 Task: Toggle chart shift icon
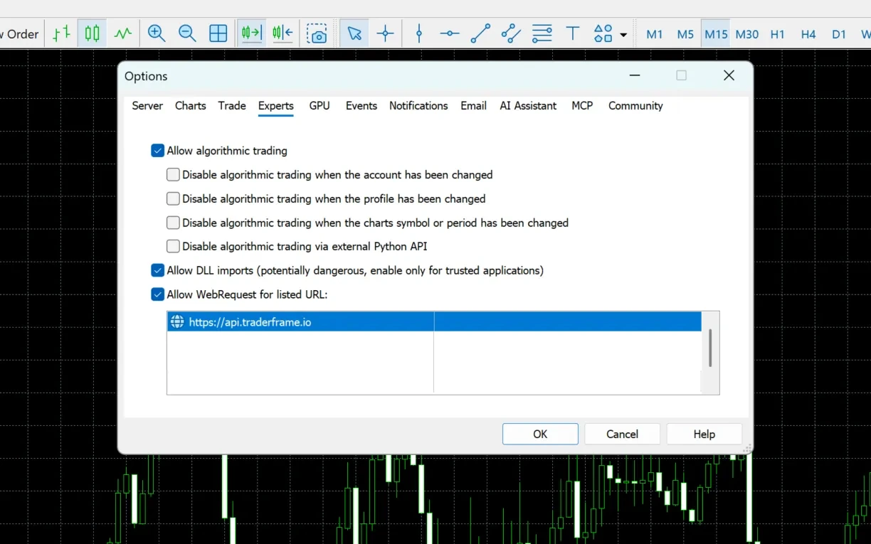283,33
